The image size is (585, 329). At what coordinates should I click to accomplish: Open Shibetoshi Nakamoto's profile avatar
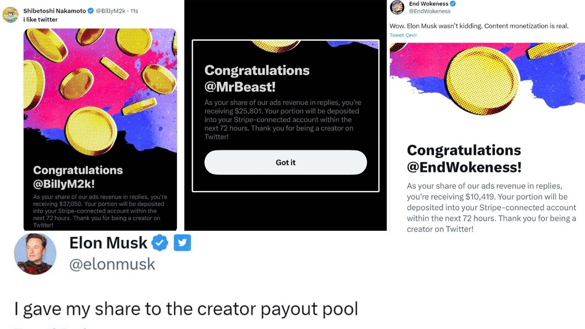[x=11, y=15]
